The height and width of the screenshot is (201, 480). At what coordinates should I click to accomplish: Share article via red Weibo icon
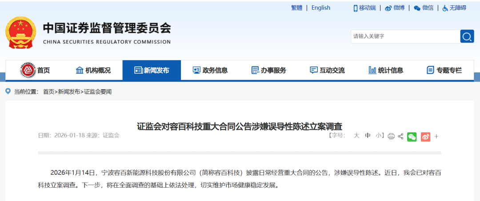(425, 136)
